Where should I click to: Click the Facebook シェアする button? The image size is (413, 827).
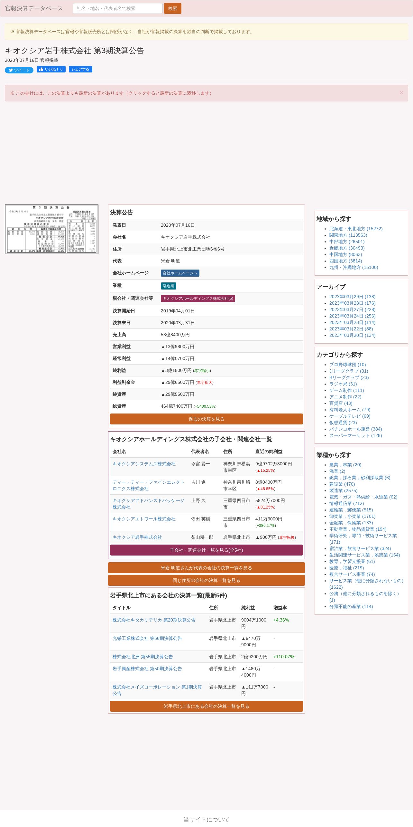point(80,69)
